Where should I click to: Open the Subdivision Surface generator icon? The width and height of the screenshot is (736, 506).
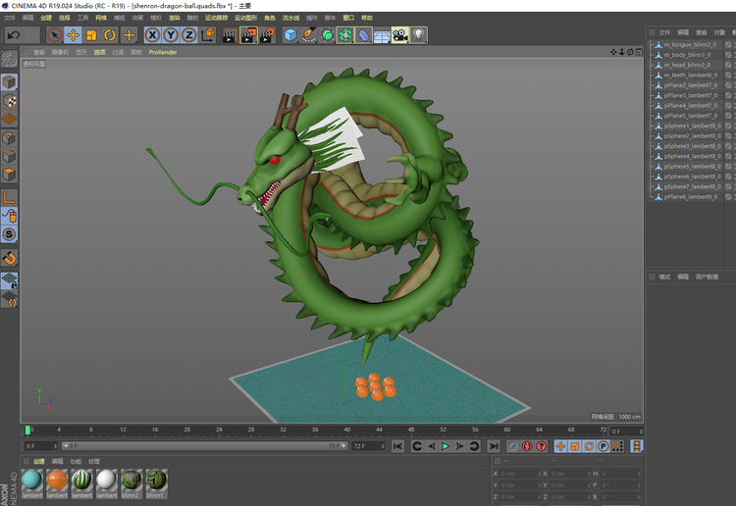[x=327, y=35]
